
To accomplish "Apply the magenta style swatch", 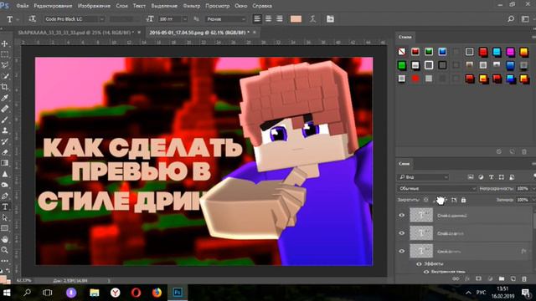I will [510, 52].
